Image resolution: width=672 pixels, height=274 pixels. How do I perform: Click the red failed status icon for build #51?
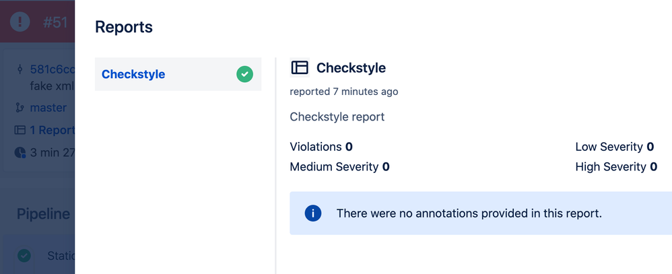20,21
